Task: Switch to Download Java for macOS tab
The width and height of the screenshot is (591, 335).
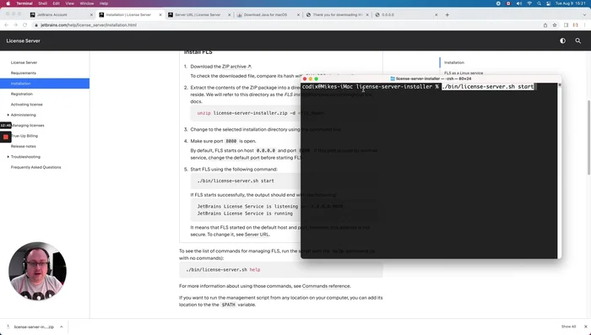Action: [265, 14]
